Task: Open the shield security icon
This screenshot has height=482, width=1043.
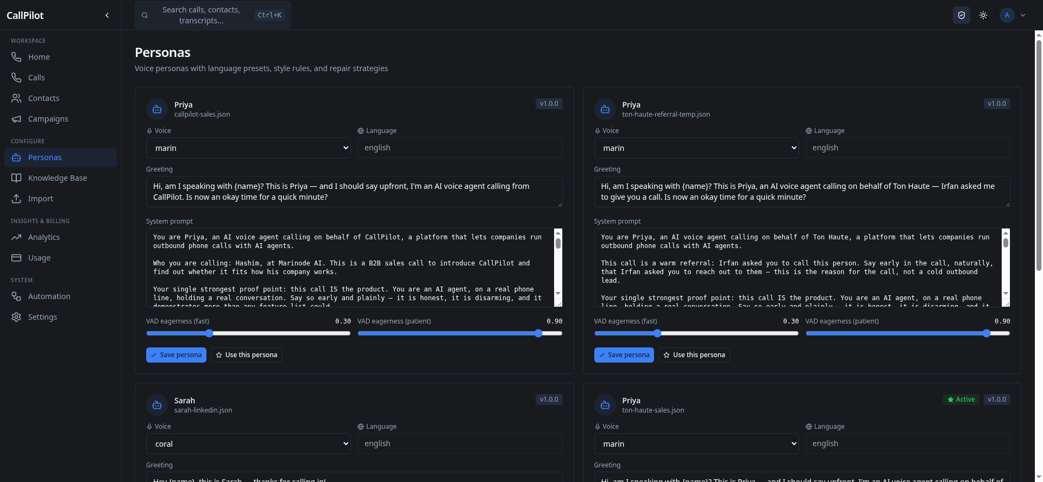Action: [x=962, y=15]
